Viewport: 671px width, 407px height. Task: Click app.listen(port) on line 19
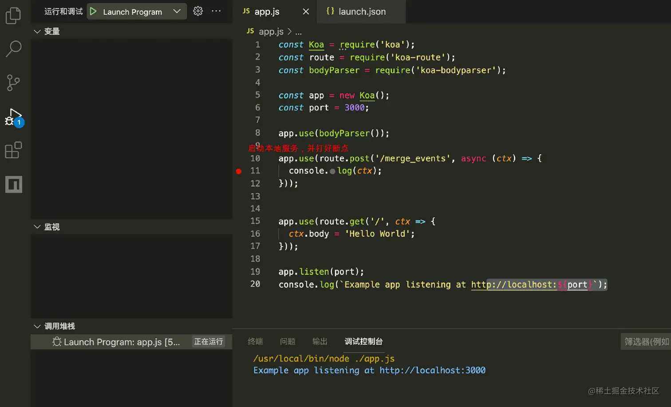tap(321, 271)
